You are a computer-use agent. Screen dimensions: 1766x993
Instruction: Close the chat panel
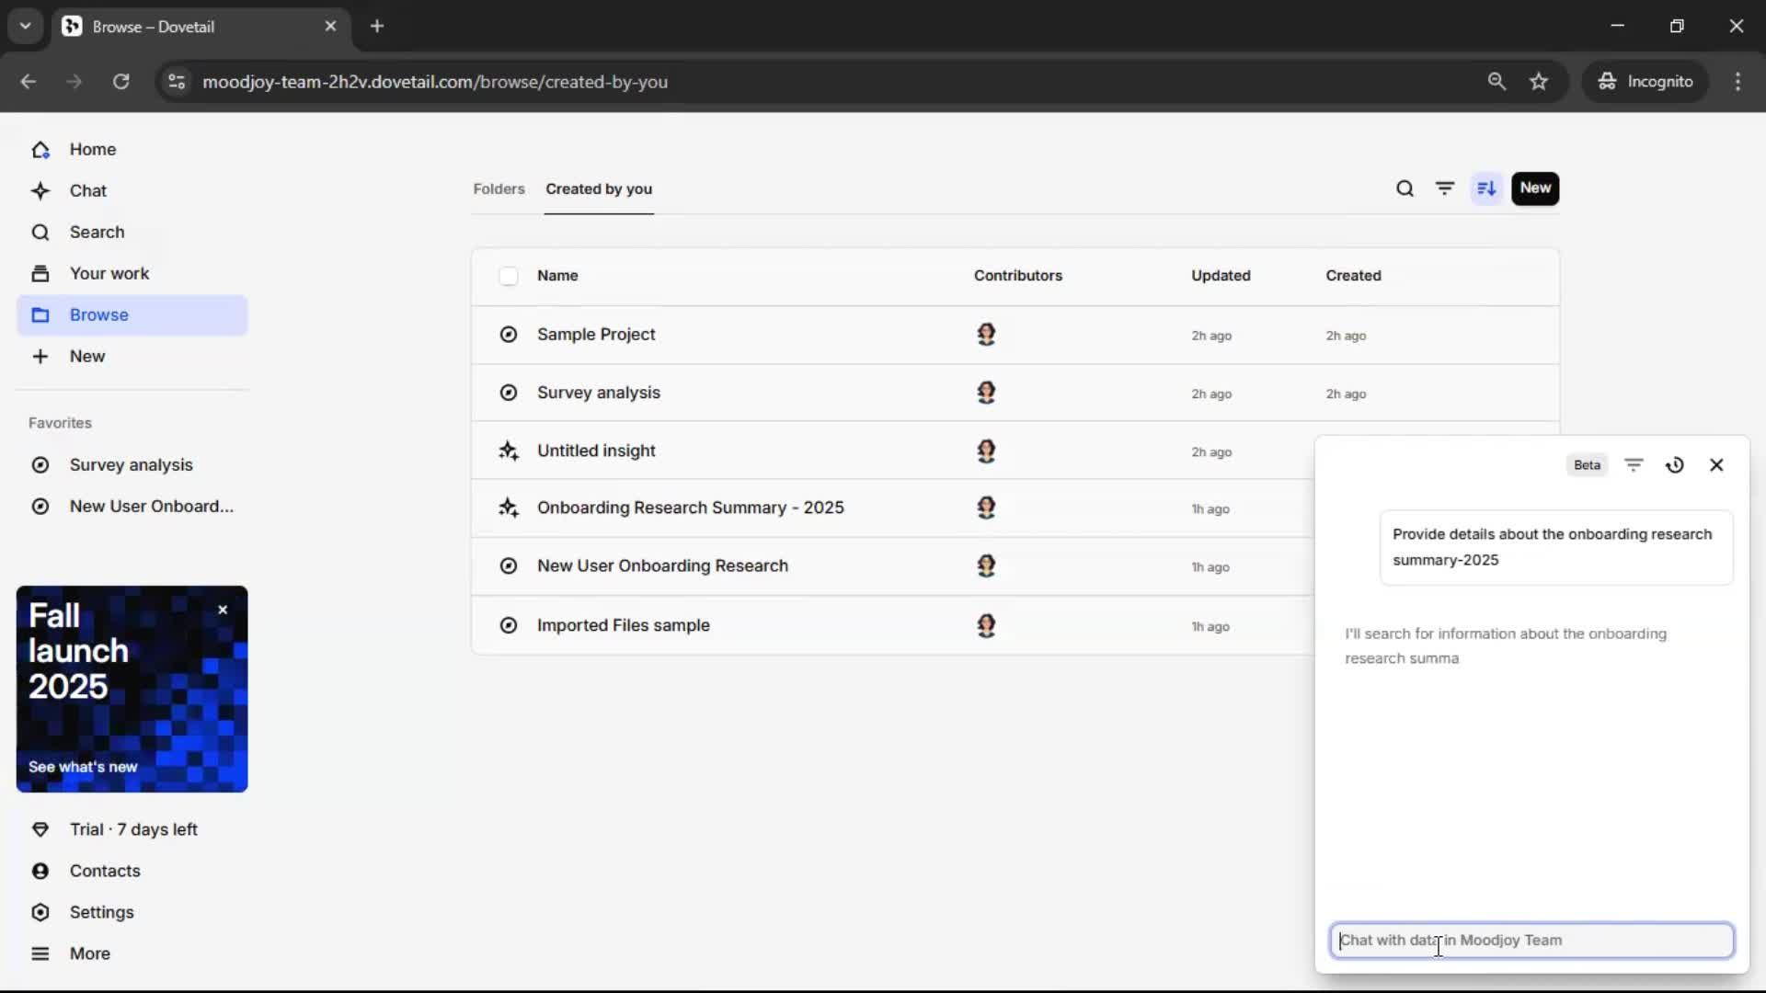(x=1716, y=465)
